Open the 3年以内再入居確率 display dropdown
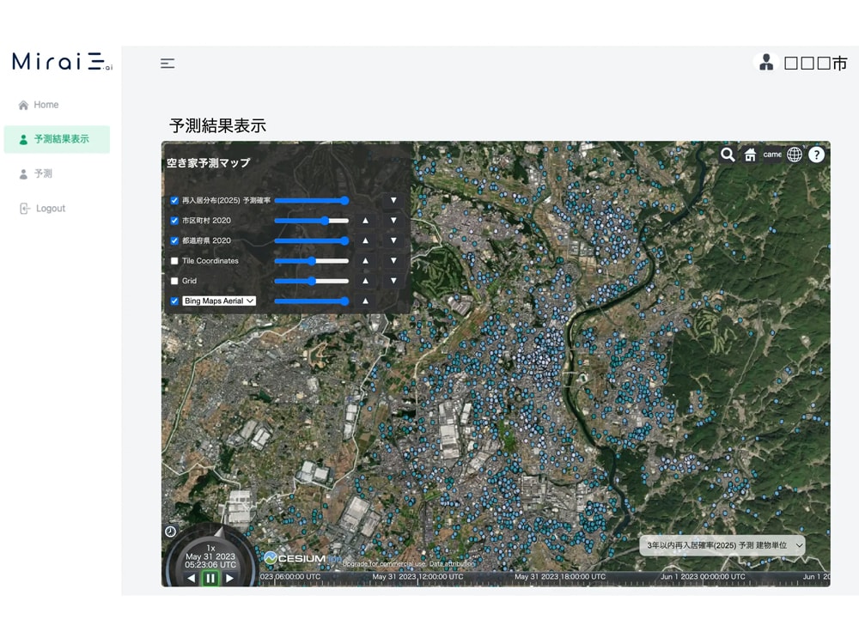859x644 pixels. tap(722, 545)
